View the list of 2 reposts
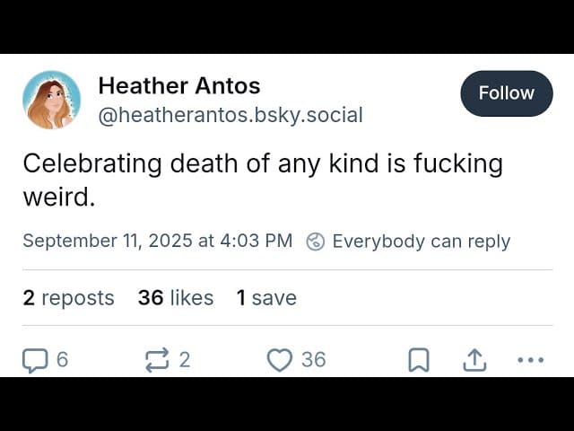This screenshot has width=574, height=431. [x=68, y=298]
